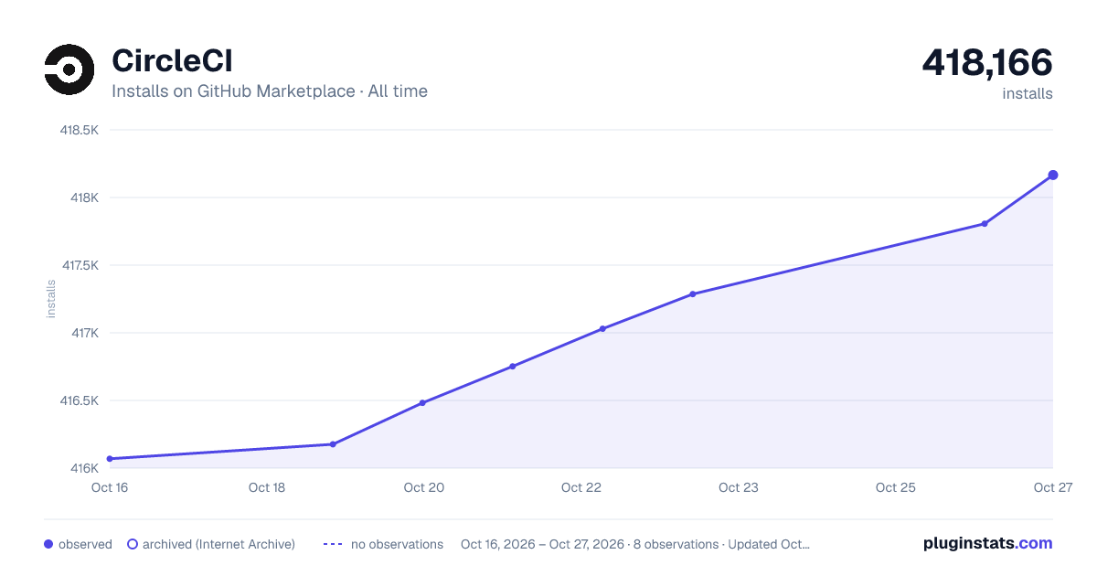This screenshot has width=1097, height=576.
Task: Click the Oct 18 x-axis label
Action: click(267, 487)
